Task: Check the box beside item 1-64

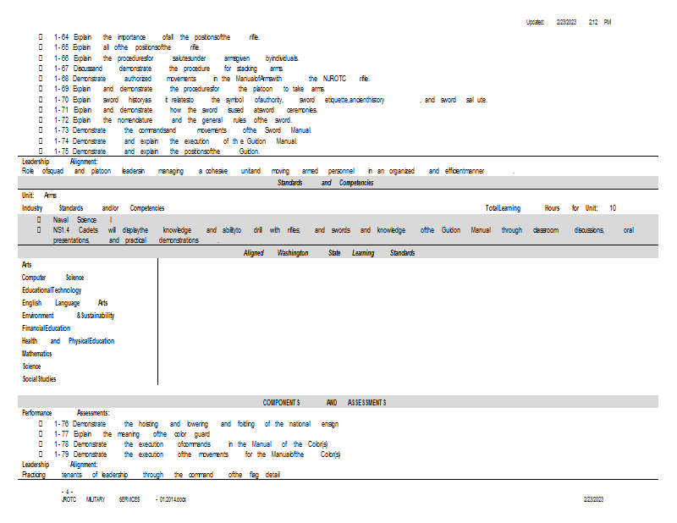Action: click(41, 37)
